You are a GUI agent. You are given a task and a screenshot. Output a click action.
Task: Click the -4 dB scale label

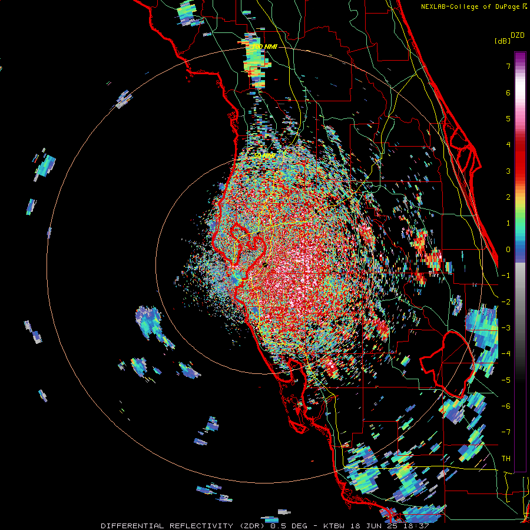pyautogui.click(x=506, y=354)
